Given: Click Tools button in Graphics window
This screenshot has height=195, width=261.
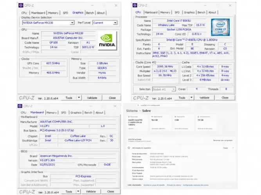Looking at the screenshot, I should pos(69,98).
